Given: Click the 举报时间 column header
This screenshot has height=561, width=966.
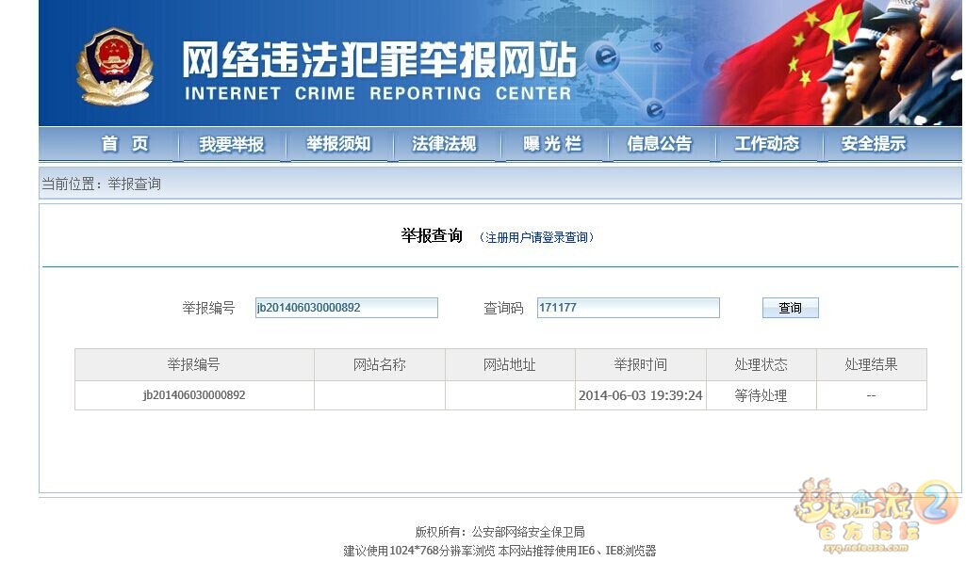Looking at the screenshot, I should pos(640,364).
